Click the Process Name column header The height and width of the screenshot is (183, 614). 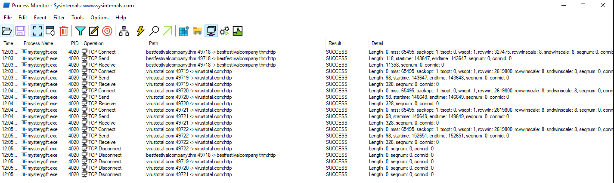(x=38, y=43)
